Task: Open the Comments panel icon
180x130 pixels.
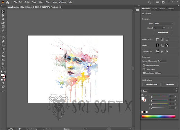Action: (x=138, y=10)
